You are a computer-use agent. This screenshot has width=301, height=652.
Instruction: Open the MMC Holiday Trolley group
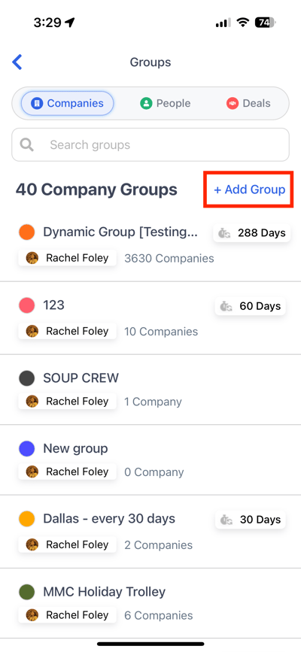point(150,603)
